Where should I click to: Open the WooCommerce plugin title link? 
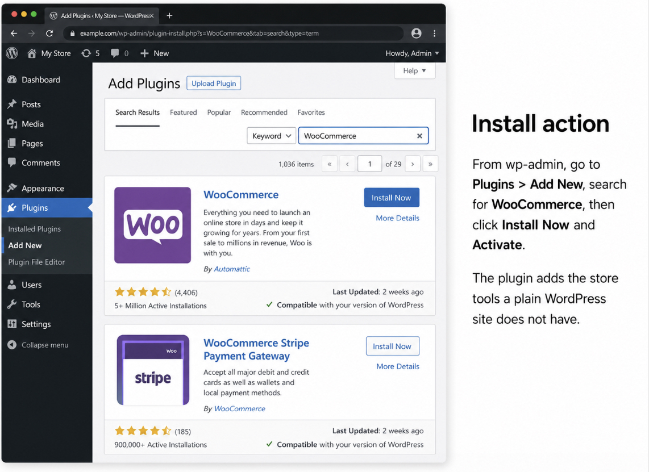pyautogui.click(x=241, y=194)
